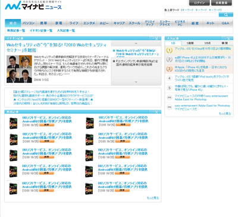238x217 pixels.
Task: Click first app box thumbnail in new articles
Action: [13, 123]
